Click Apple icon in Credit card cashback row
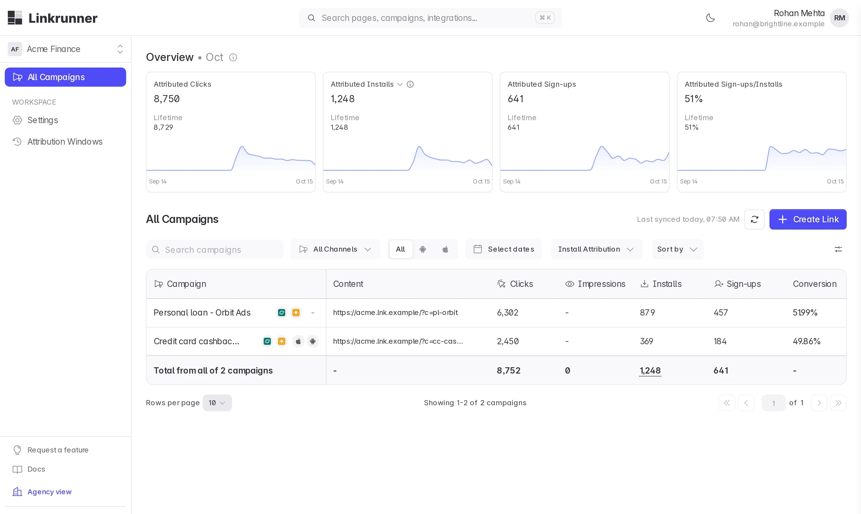Image resolution: width=861 pixels, height=514 pixels. (298, 341)
